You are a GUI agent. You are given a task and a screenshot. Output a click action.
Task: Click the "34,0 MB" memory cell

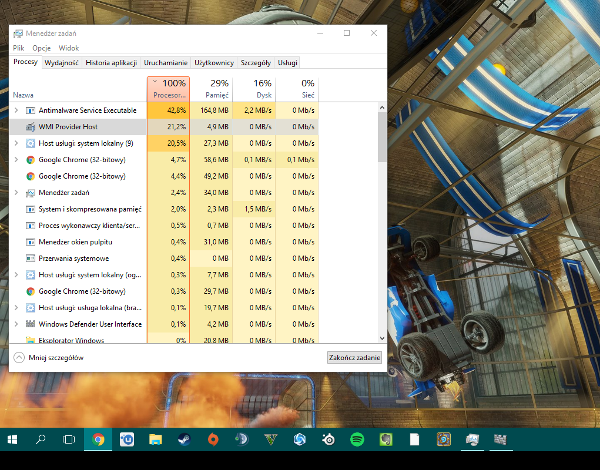(211, 193)
